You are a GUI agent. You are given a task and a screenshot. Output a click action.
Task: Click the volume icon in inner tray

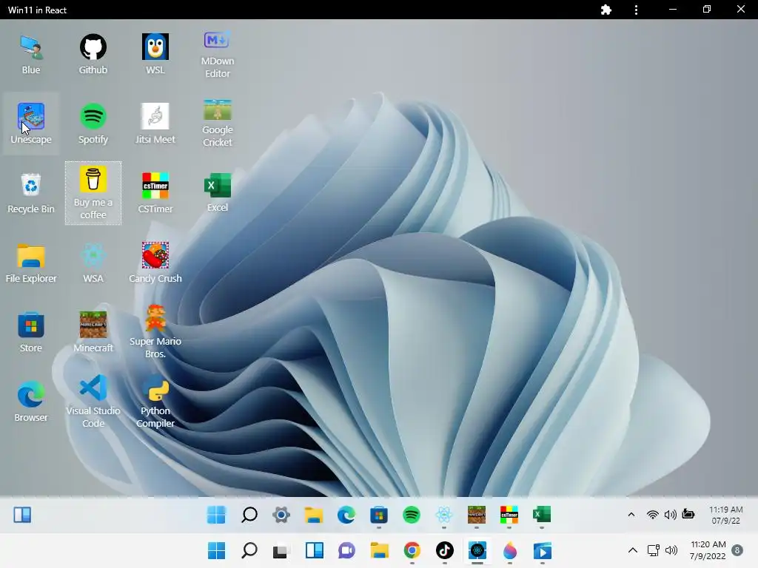pyautogui.click(x=670, y=515)
